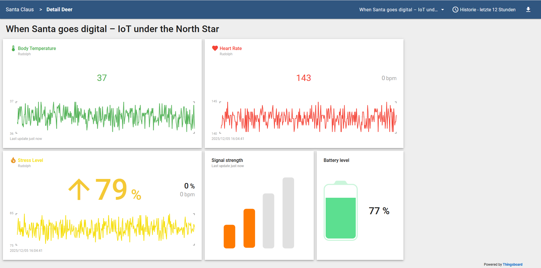This screenshot has height=268, width=541.
Task: Open the dashboard name selector in header
Action: pos(398,10)
